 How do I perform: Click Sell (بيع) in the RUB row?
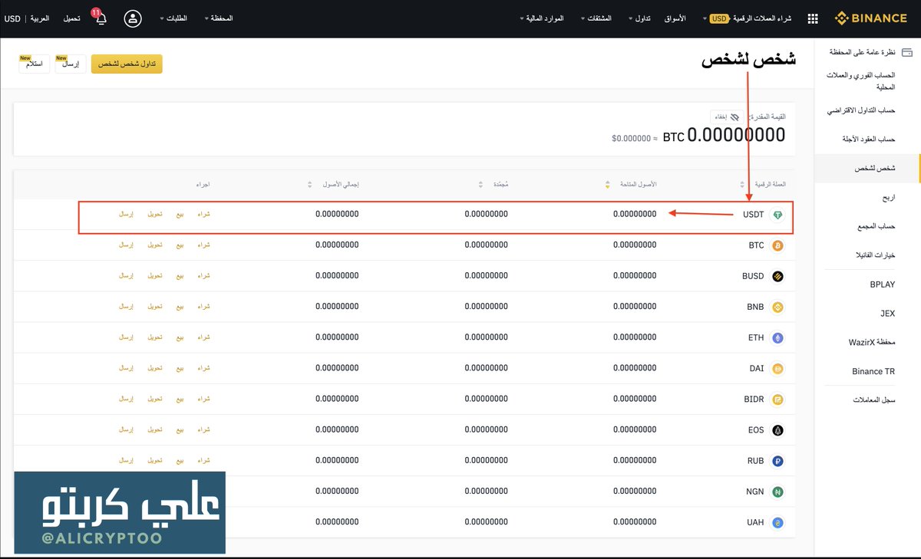pyautogui.click(x=179, y=461)
